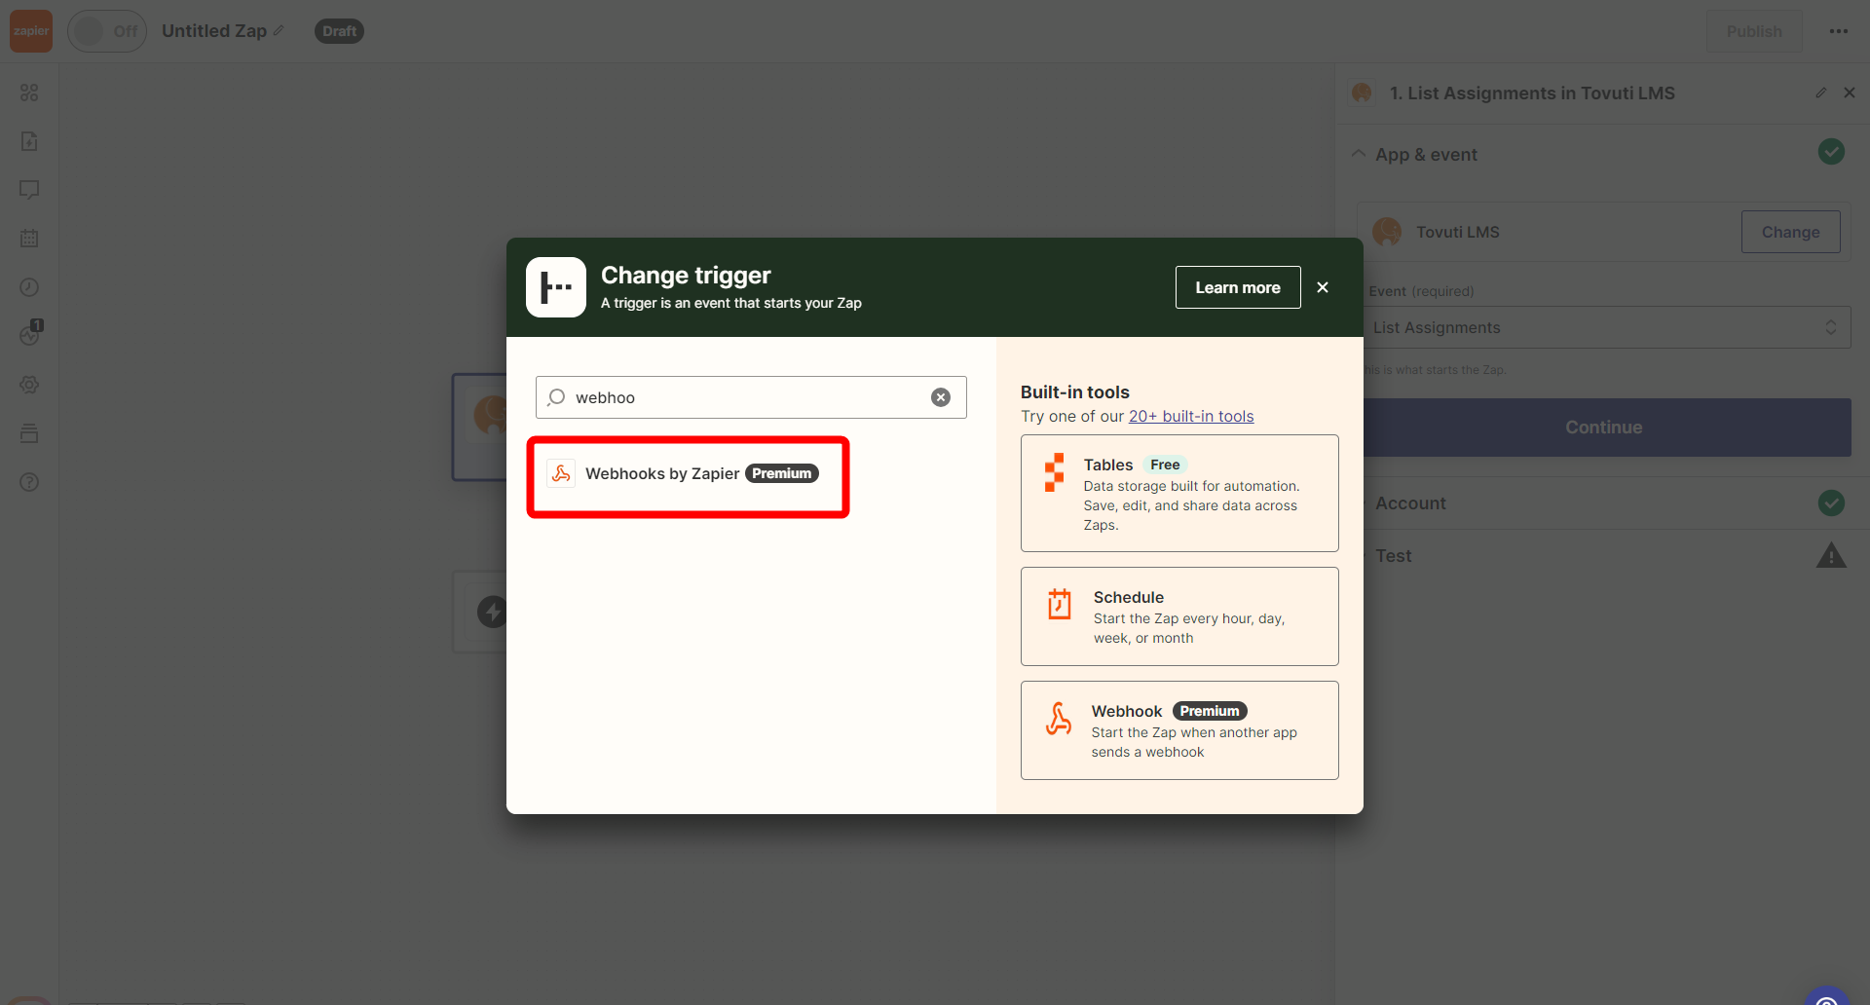Close the Change trigger dialog
The image size is (1870, 1005).
pyautogui.click(x=1323, y=287)
